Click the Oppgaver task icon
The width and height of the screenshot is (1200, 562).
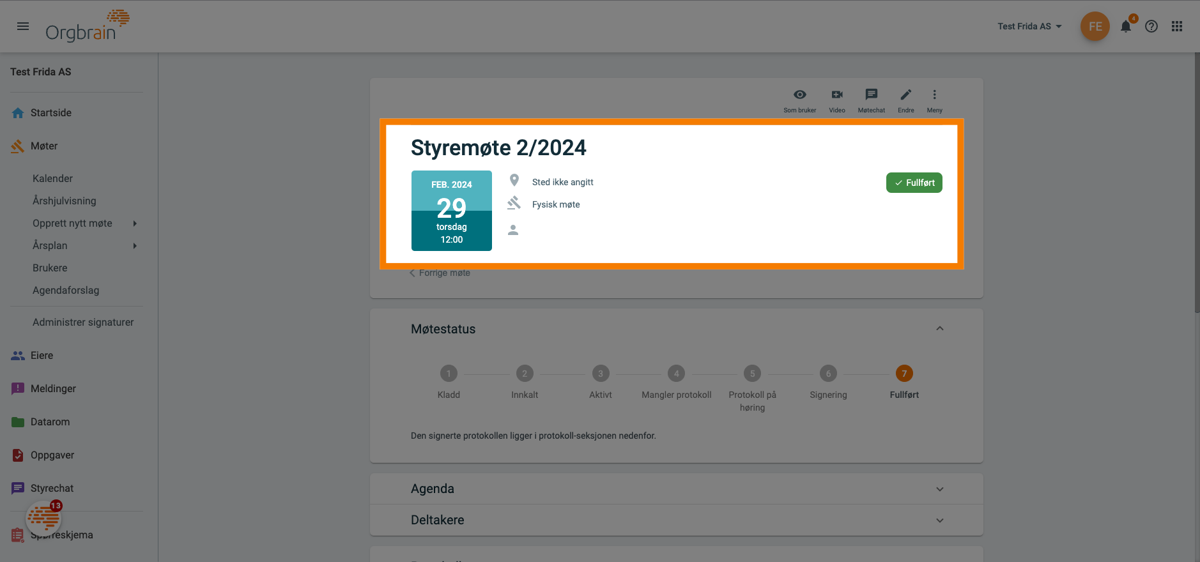18,455
